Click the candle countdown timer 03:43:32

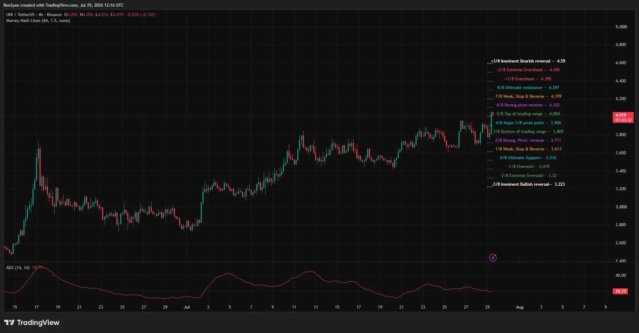click(x=624, y=120)
